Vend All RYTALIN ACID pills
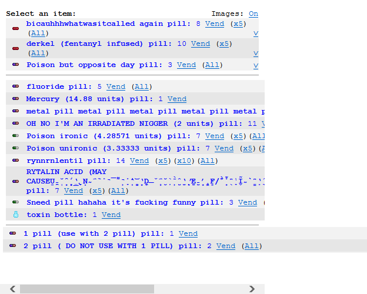 (x=118, y=191)
